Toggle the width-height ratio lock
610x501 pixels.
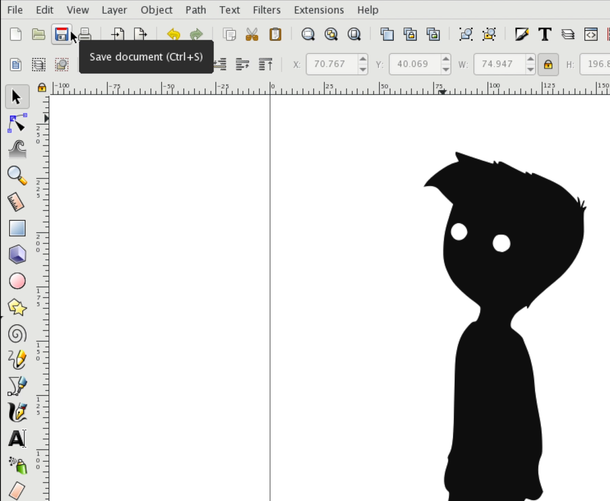pos(548,64)
